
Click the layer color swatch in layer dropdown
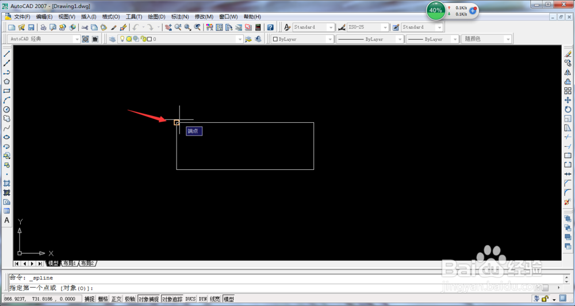point(149,39)
